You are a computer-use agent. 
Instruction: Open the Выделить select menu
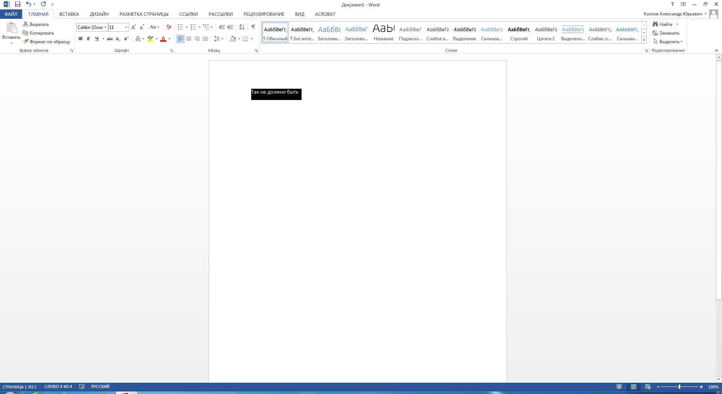668,42
